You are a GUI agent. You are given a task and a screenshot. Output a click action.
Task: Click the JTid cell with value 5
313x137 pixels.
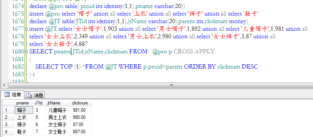(40, 117)
